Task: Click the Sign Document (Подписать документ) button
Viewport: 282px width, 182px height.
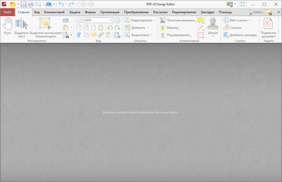Action: tap(268, 27)
